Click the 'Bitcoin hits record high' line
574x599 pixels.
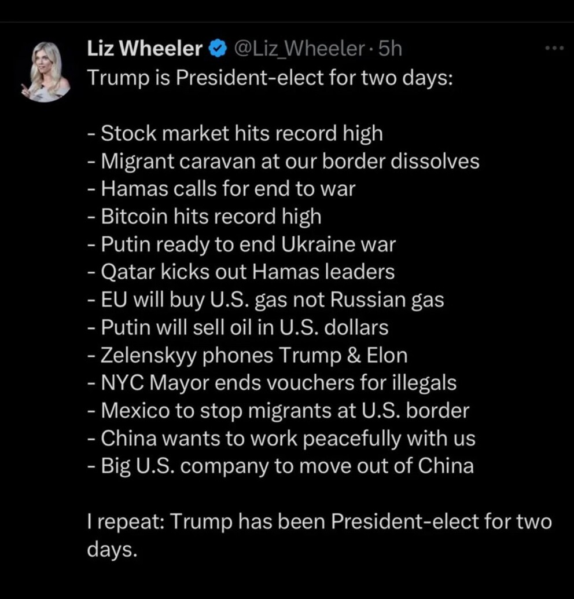coord(205,217)
